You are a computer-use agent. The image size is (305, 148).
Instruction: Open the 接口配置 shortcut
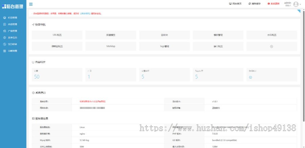tap(218, 47)
